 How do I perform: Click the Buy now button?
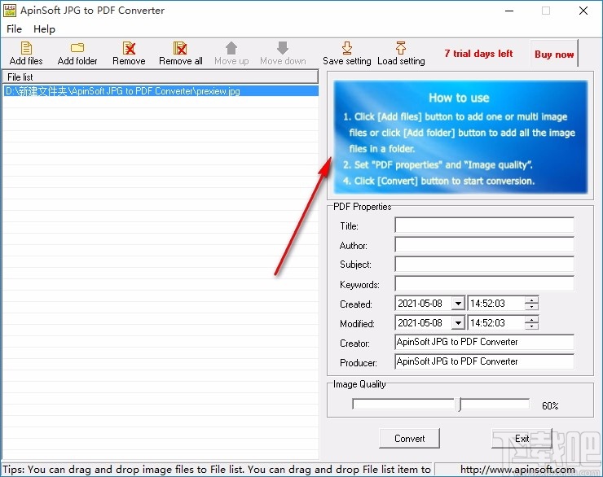pos(554,54)
